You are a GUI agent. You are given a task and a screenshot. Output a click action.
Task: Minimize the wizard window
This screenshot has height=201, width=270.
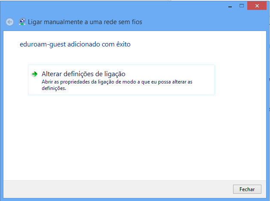(x=230, y=6)
